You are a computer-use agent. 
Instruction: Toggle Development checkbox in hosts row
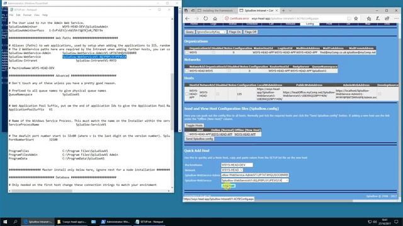click(380, 94)
